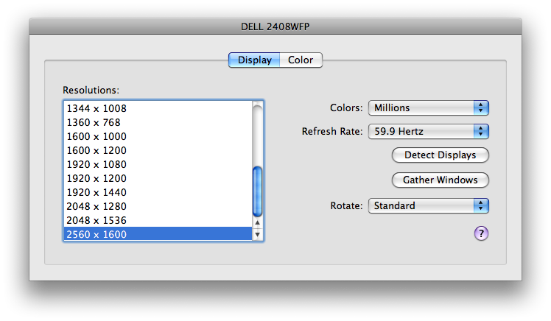
Task: Click the blue scrollbar thumb in Resolutions list
Action: [258, 191]
